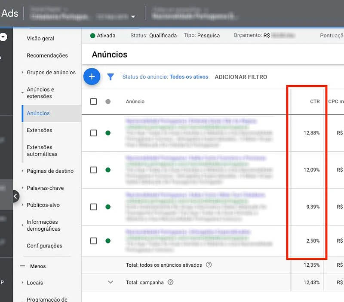Select checkbox for the ad with 9,39% CTR
The width and height of the screenshot is (344, 302).
tap(93, 207)
